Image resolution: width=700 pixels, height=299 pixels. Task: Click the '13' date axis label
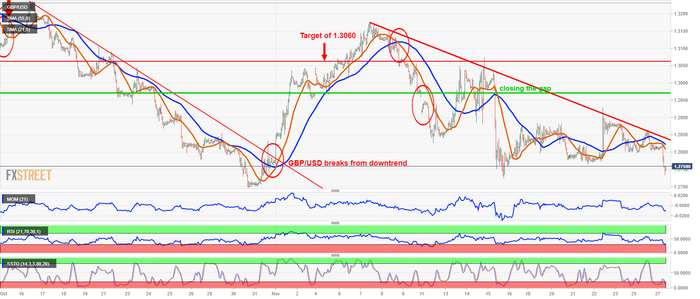click(446, 294)
